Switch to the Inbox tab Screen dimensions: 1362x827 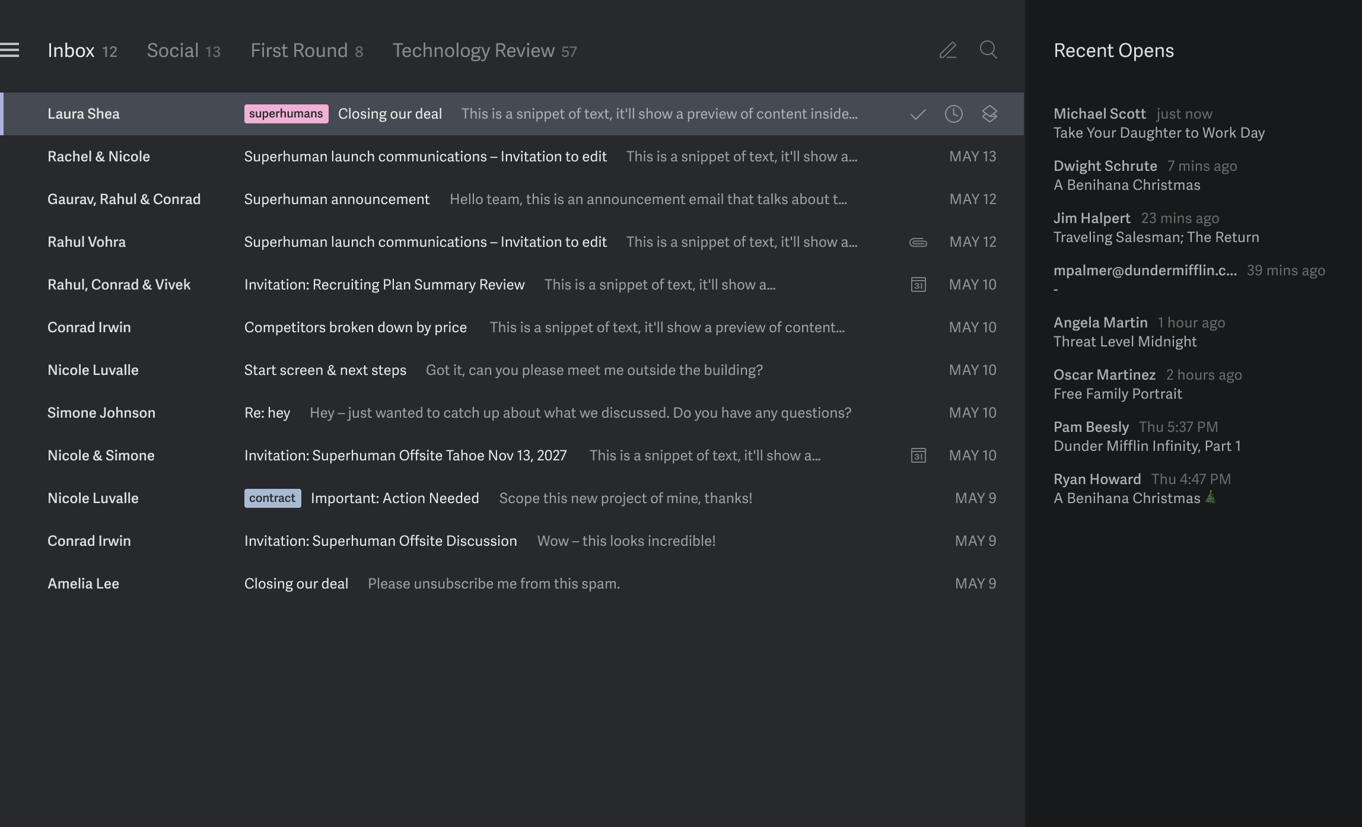coord(82,50)
